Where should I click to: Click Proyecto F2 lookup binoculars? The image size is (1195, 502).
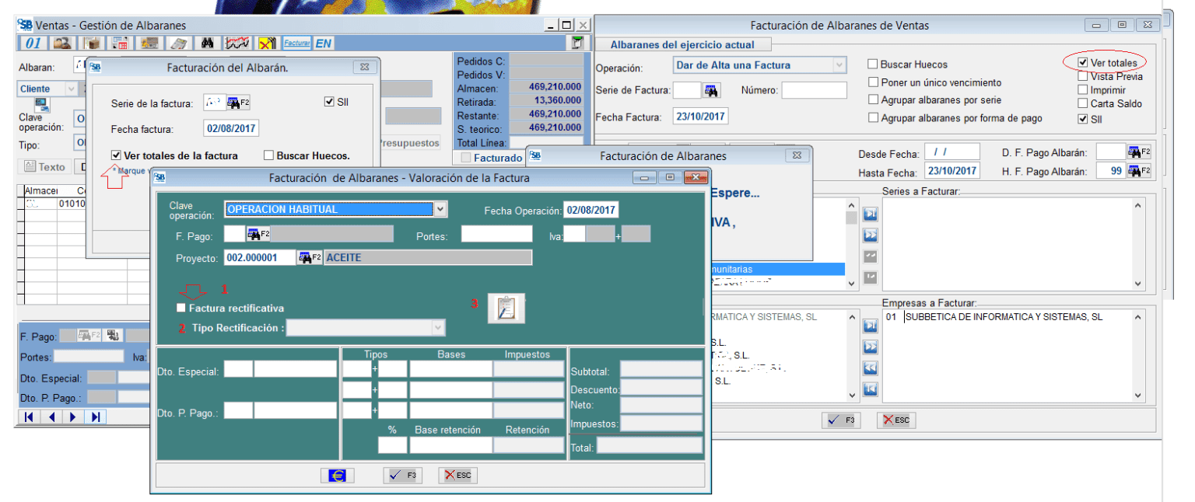click(310, 257)
